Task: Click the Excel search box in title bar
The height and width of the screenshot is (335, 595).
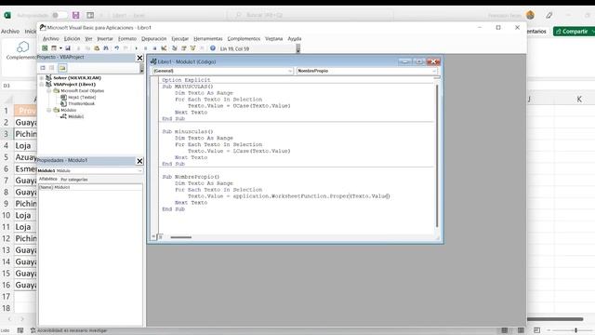Action: 310,15
